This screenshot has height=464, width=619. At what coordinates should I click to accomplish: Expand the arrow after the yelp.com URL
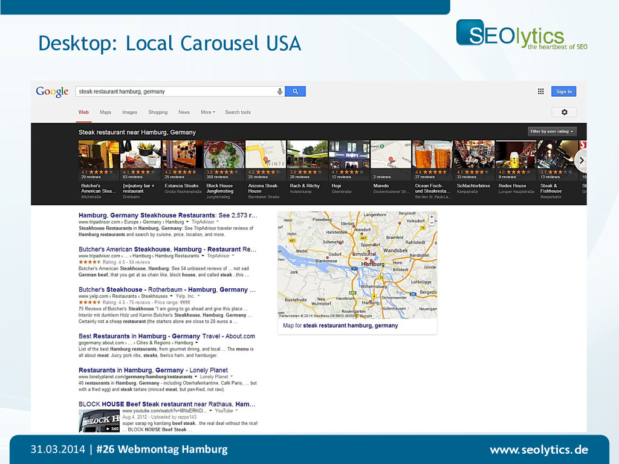point(171,296)
